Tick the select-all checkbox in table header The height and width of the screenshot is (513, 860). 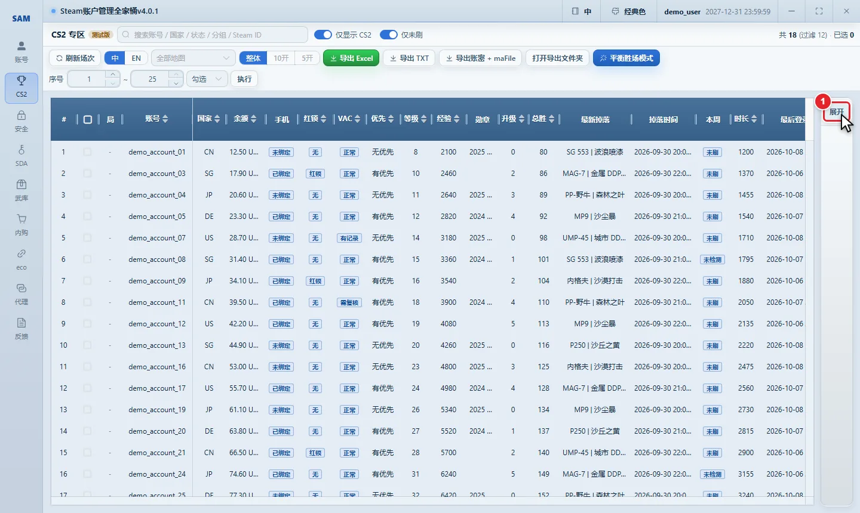pyautogui.click(x=88, y=119)
